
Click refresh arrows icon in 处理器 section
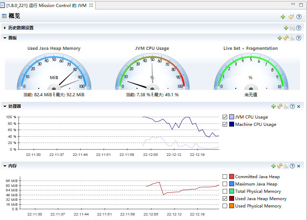(x=279, y=106)
